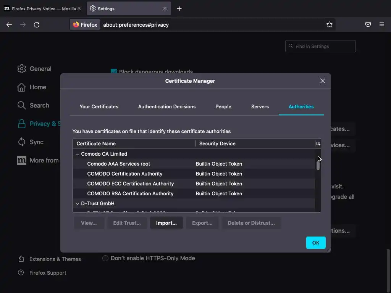391x293 pixels.
Task: Open the Firefox application menu
Action: point(381,24)
